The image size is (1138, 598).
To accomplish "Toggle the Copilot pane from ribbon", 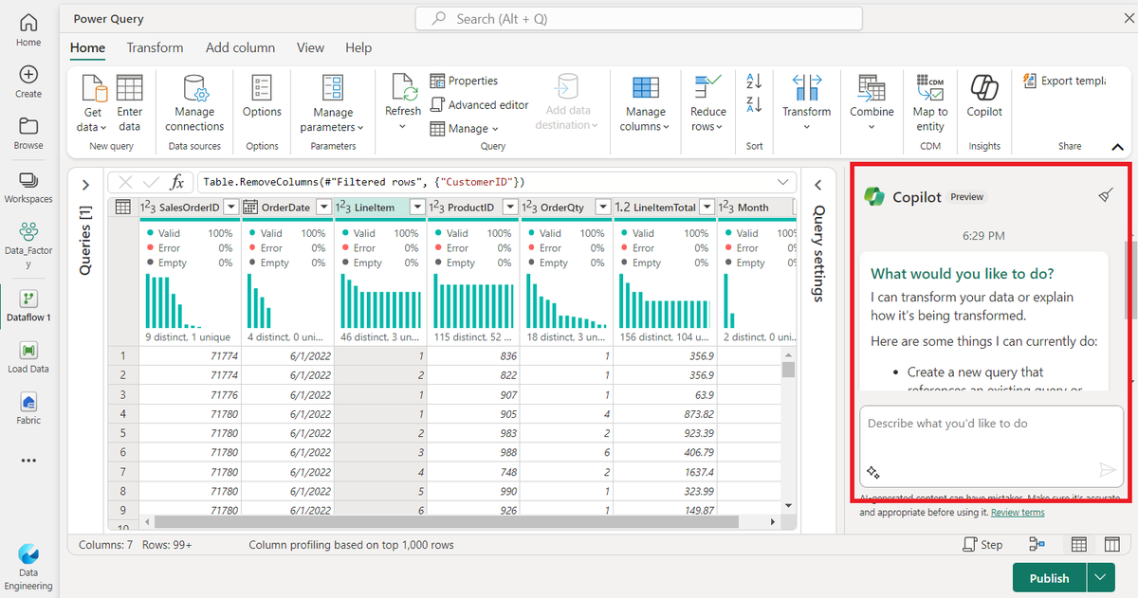I will pos(984,97).
